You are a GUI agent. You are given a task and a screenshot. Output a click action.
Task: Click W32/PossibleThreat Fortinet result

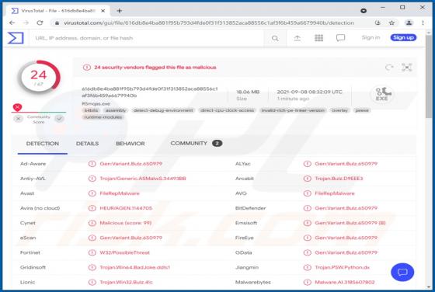(124, 252)
